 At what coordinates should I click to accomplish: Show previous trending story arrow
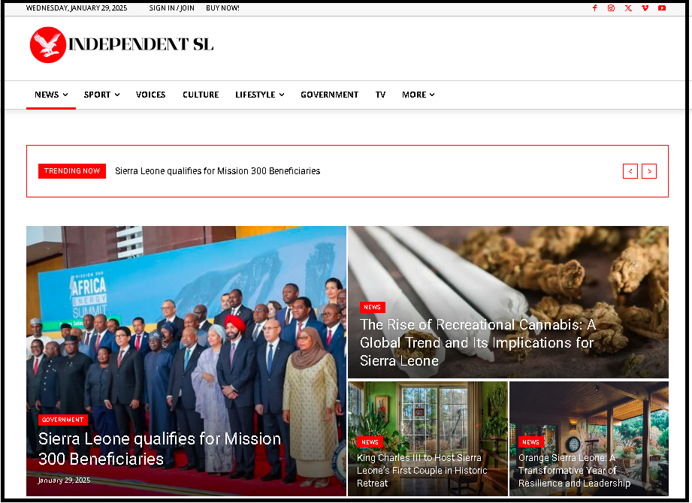(630, 171)
